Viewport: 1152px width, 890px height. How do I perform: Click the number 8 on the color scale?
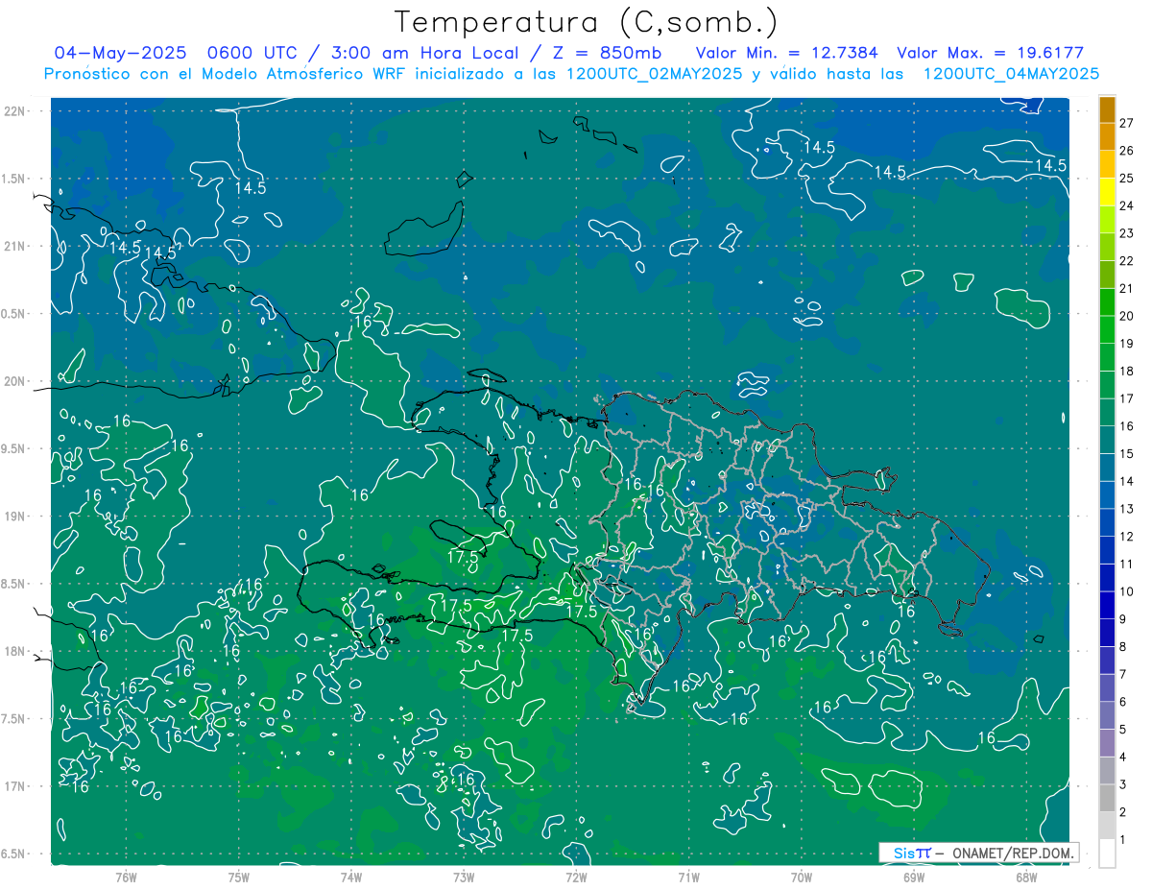click(x=1123, y=647)
